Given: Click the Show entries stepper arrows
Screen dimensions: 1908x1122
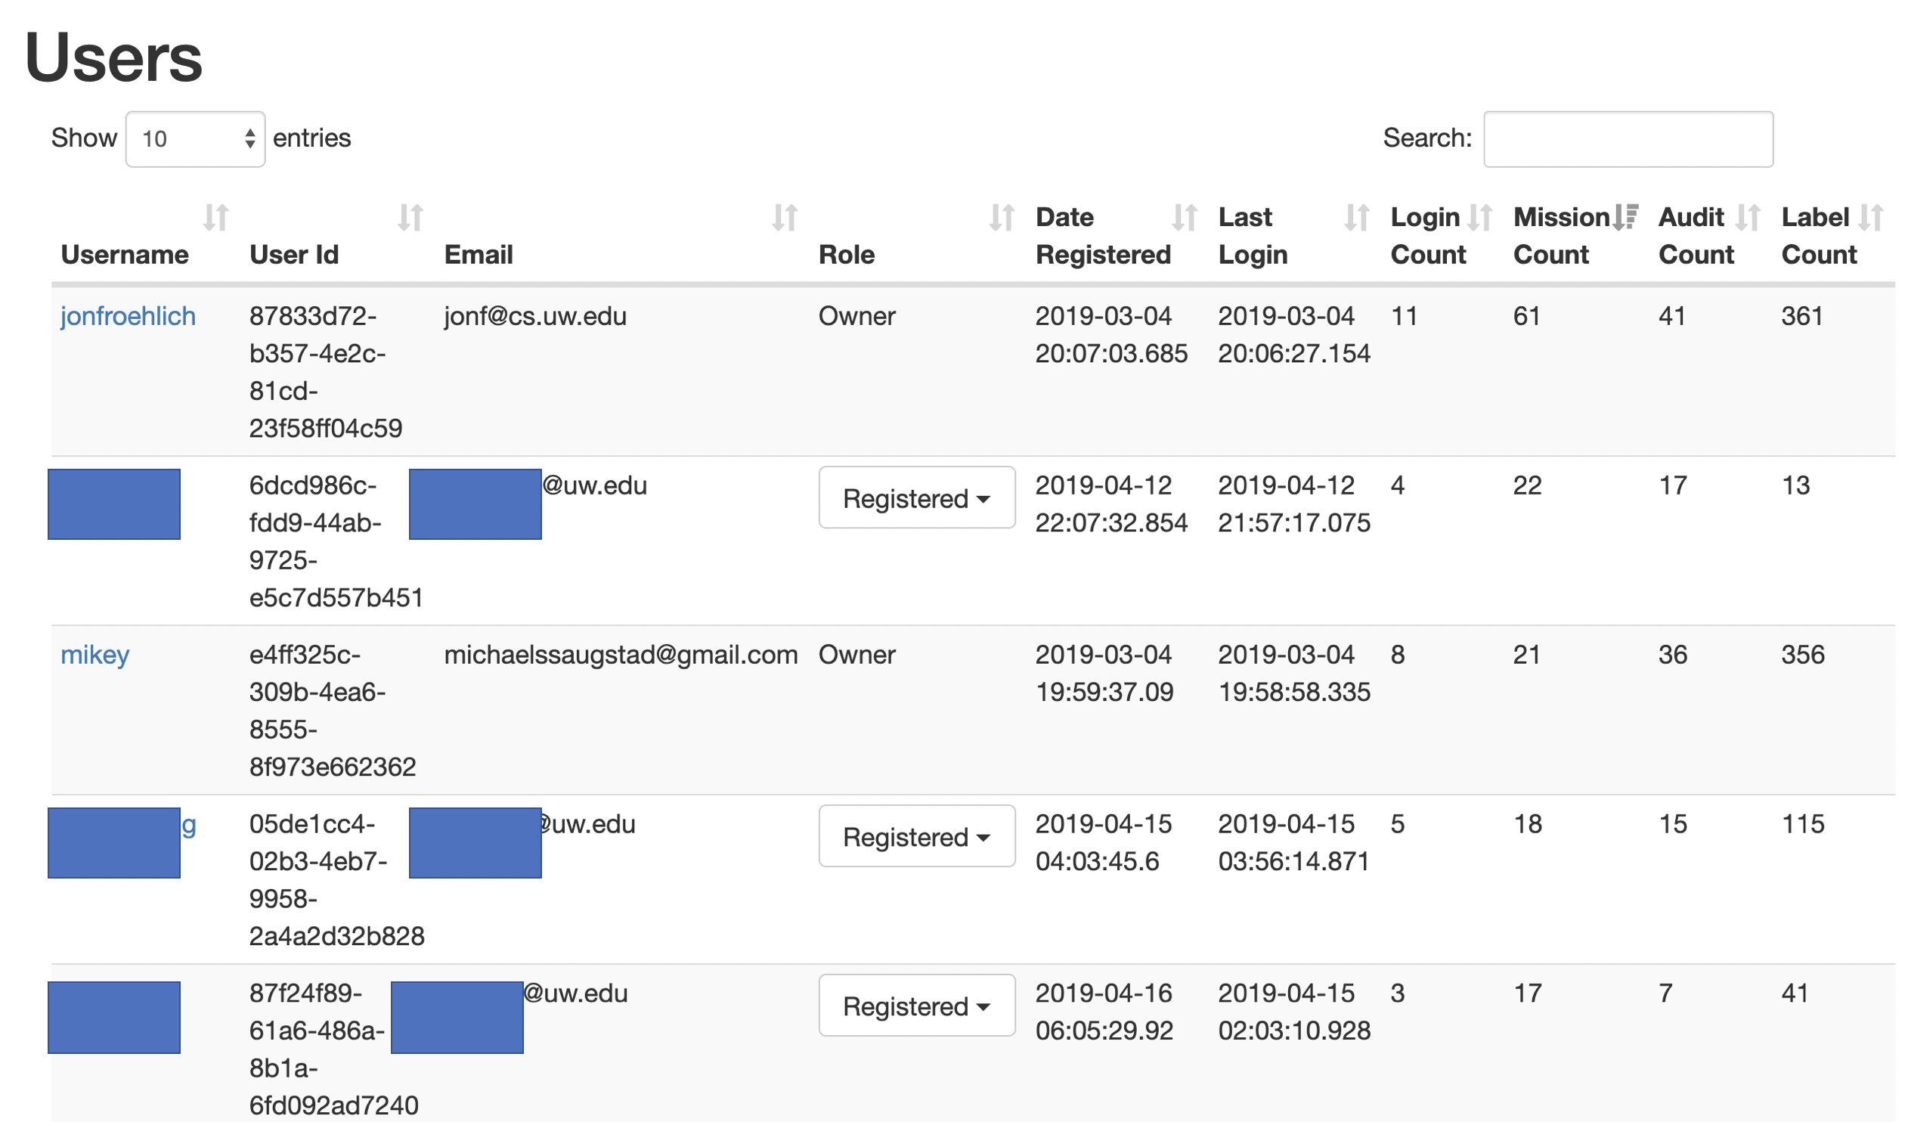Looking at the screenshot, I should (253, 138).
